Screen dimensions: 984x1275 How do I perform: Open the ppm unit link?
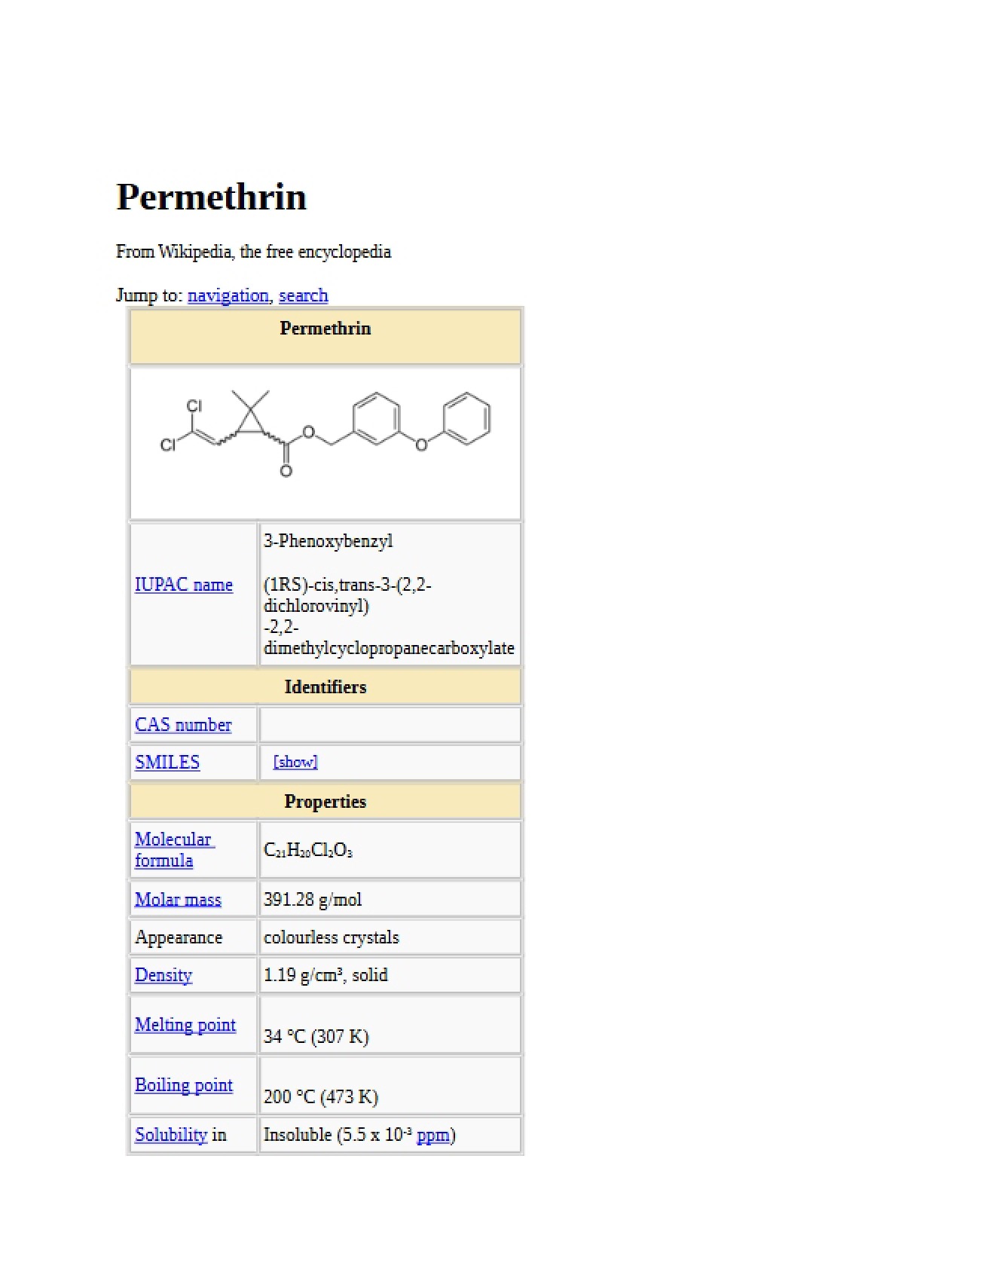(433, 1135)
